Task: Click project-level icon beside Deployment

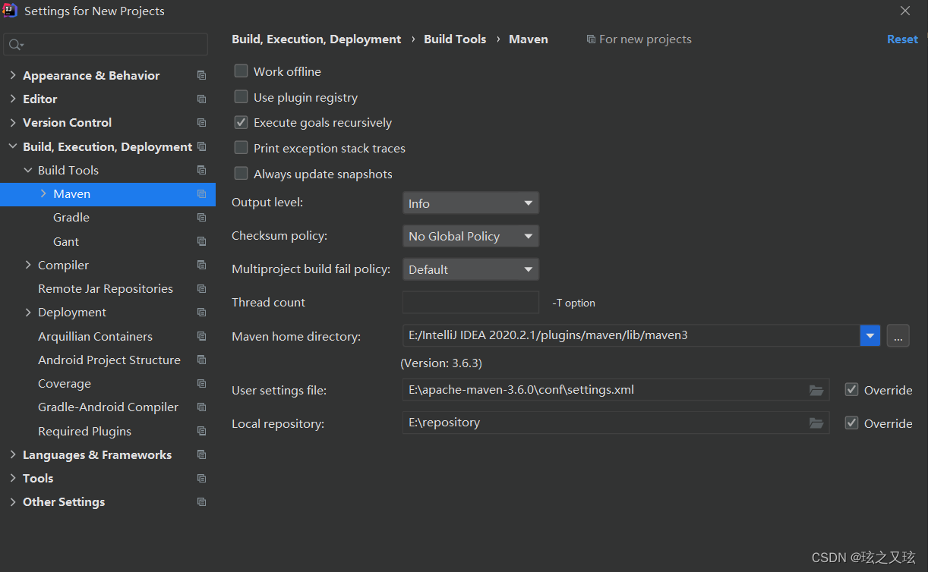Action: pyautogui.click(x=201, y=312)
